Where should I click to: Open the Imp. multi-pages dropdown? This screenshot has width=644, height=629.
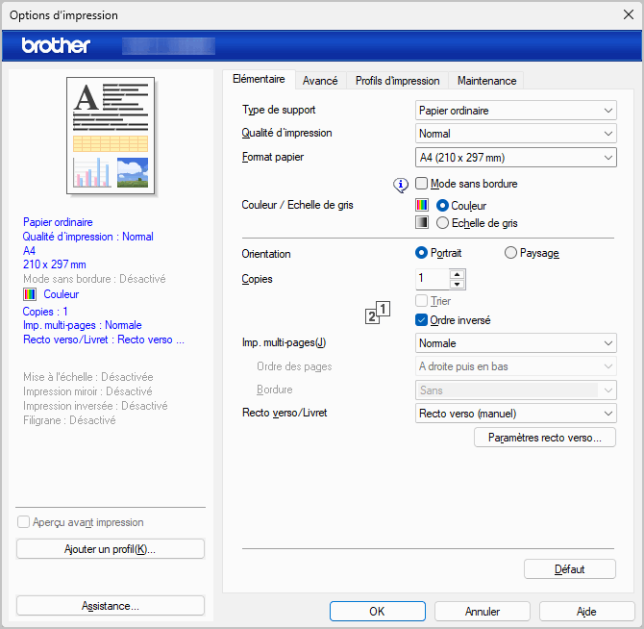pos(516,342)
